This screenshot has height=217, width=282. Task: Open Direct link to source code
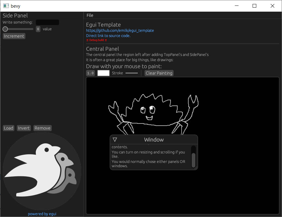pyautogui.click(x=108, y=36)
